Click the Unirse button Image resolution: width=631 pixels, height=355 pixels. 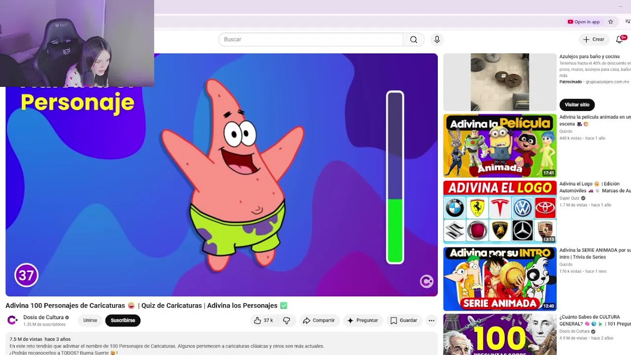(90, 320)
